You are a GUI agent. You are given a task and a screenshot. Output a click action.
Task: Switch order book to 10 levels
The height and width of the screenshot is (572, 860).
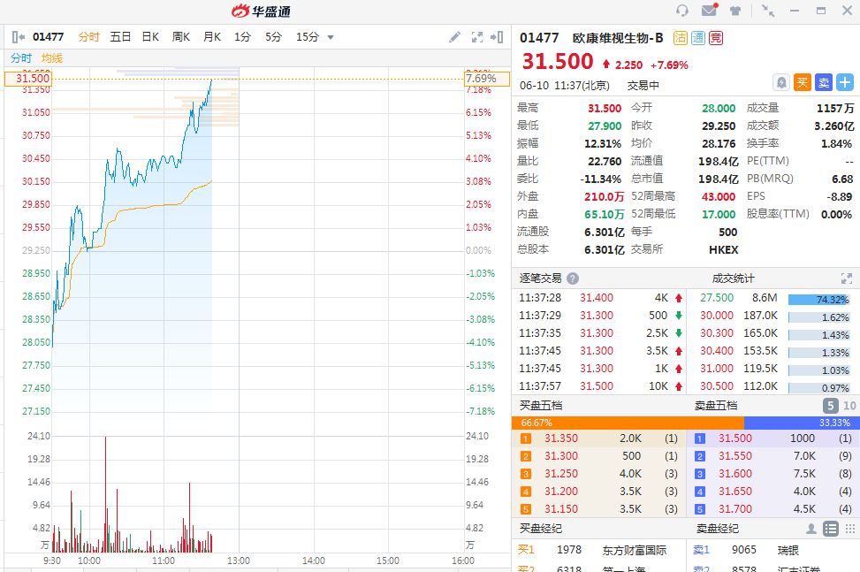point(849,406)
